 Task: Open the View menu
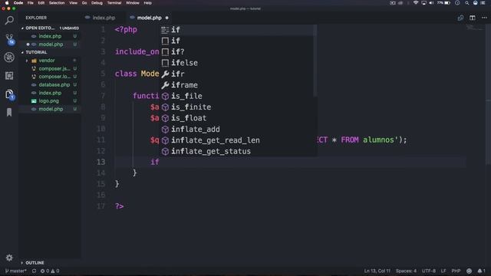(74, 3)
